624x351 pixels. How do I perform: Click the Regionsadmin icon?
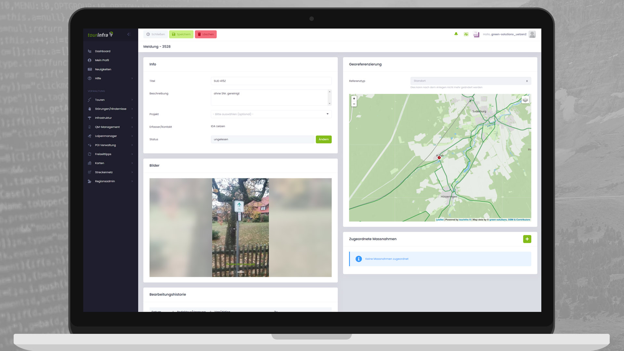coord(90,181)
